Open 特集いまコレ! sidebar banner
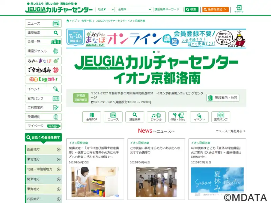Viewport: 271px width, 203px height. click(43, 80)
